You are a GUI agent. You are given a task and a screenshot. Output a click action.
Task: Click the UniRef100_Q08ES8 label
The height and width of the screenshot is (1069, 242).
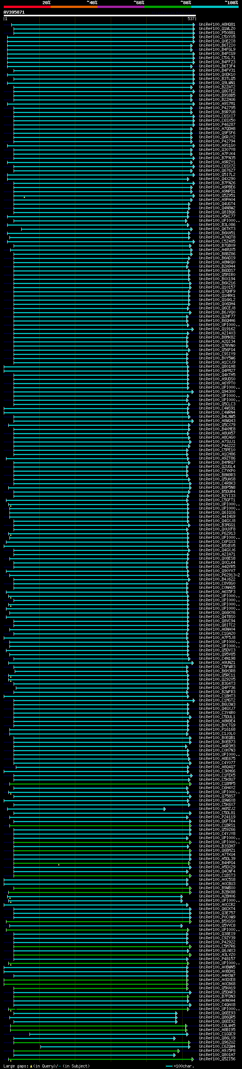click(217, 559)
